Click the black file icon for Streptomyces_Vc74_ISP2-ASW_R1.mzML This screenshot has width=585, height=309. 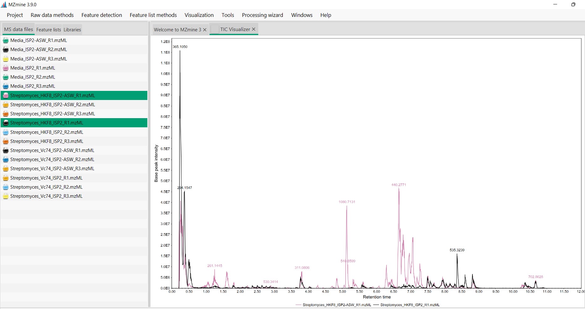5,150
